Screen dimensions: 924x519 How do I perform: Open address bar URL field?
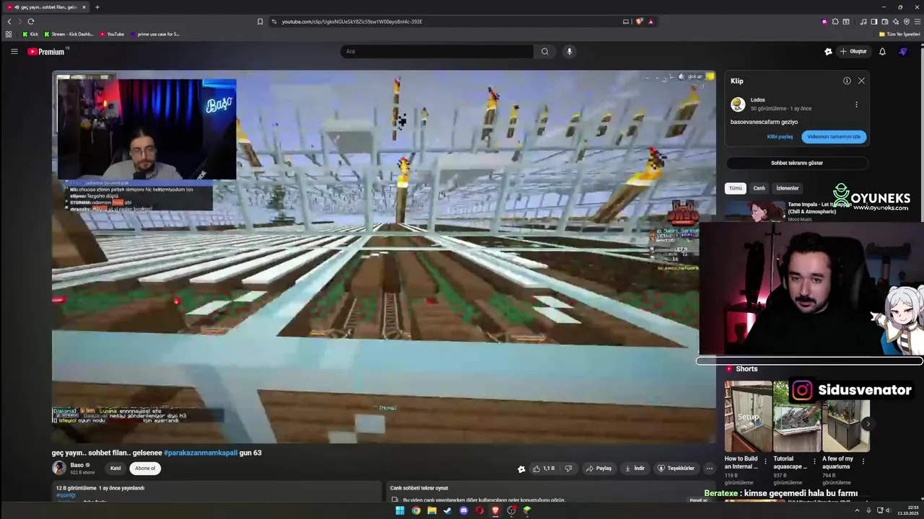pyautogui.click(x=448, y=22)
